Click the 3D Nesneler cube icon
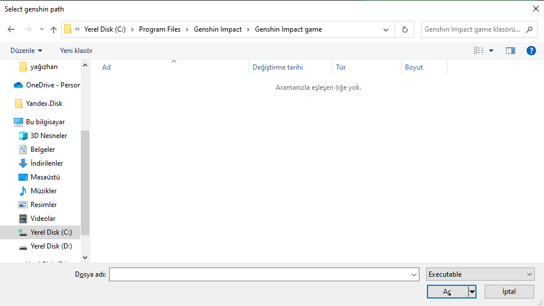The width and height of the screenshot is (544, 306). coord(23,136)
